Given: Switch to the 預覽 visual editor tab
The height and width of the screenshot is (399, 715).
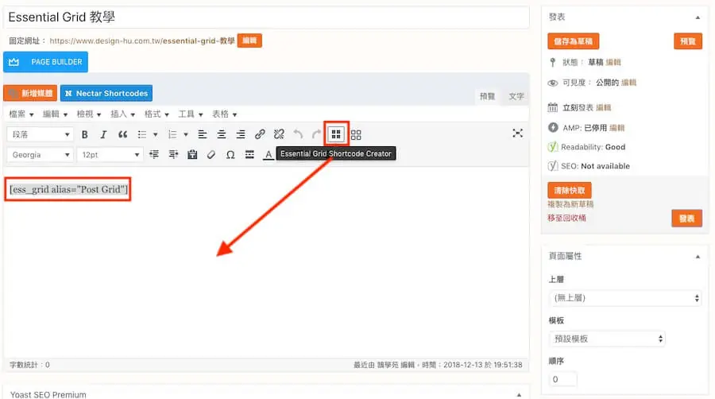Looking at the screenshot, I should click(x=487, y=96).
